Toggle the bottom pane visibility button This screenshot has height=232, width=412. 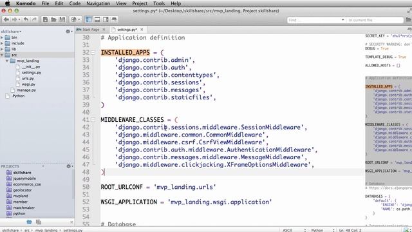[97, 19]
